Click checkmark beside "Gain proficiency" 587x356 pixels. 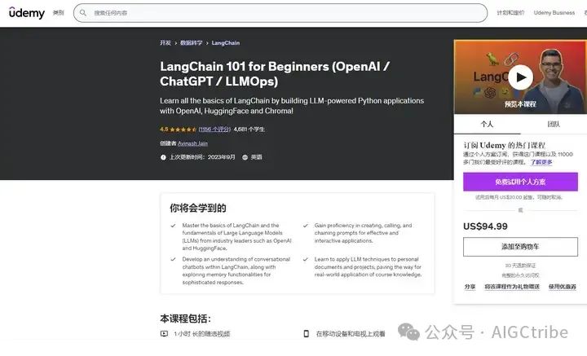click(x=306, y=226)
